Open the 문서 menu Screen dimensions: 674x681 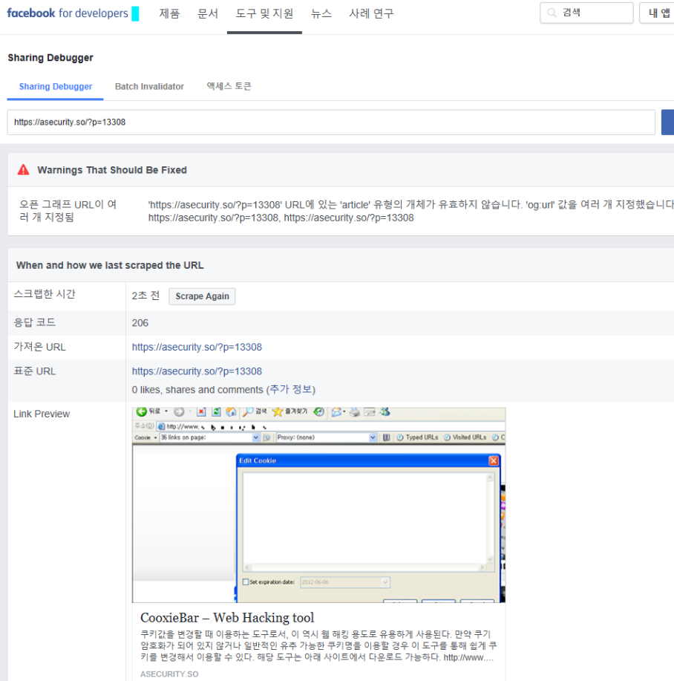(x=207, y=13)
